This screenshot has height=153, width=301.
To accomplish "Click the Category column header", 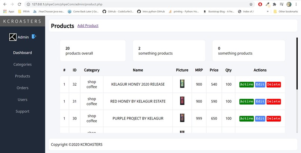I will 92,70.
